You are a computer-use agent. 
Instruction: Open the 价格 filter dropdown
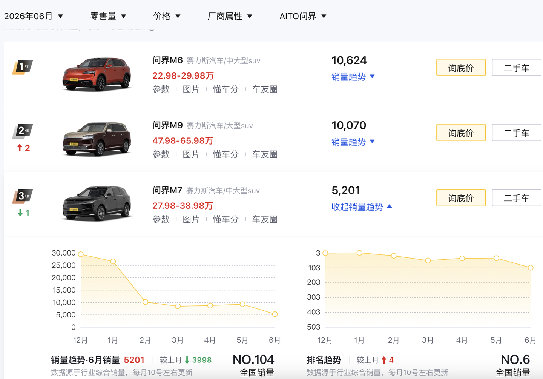(167, 16)
